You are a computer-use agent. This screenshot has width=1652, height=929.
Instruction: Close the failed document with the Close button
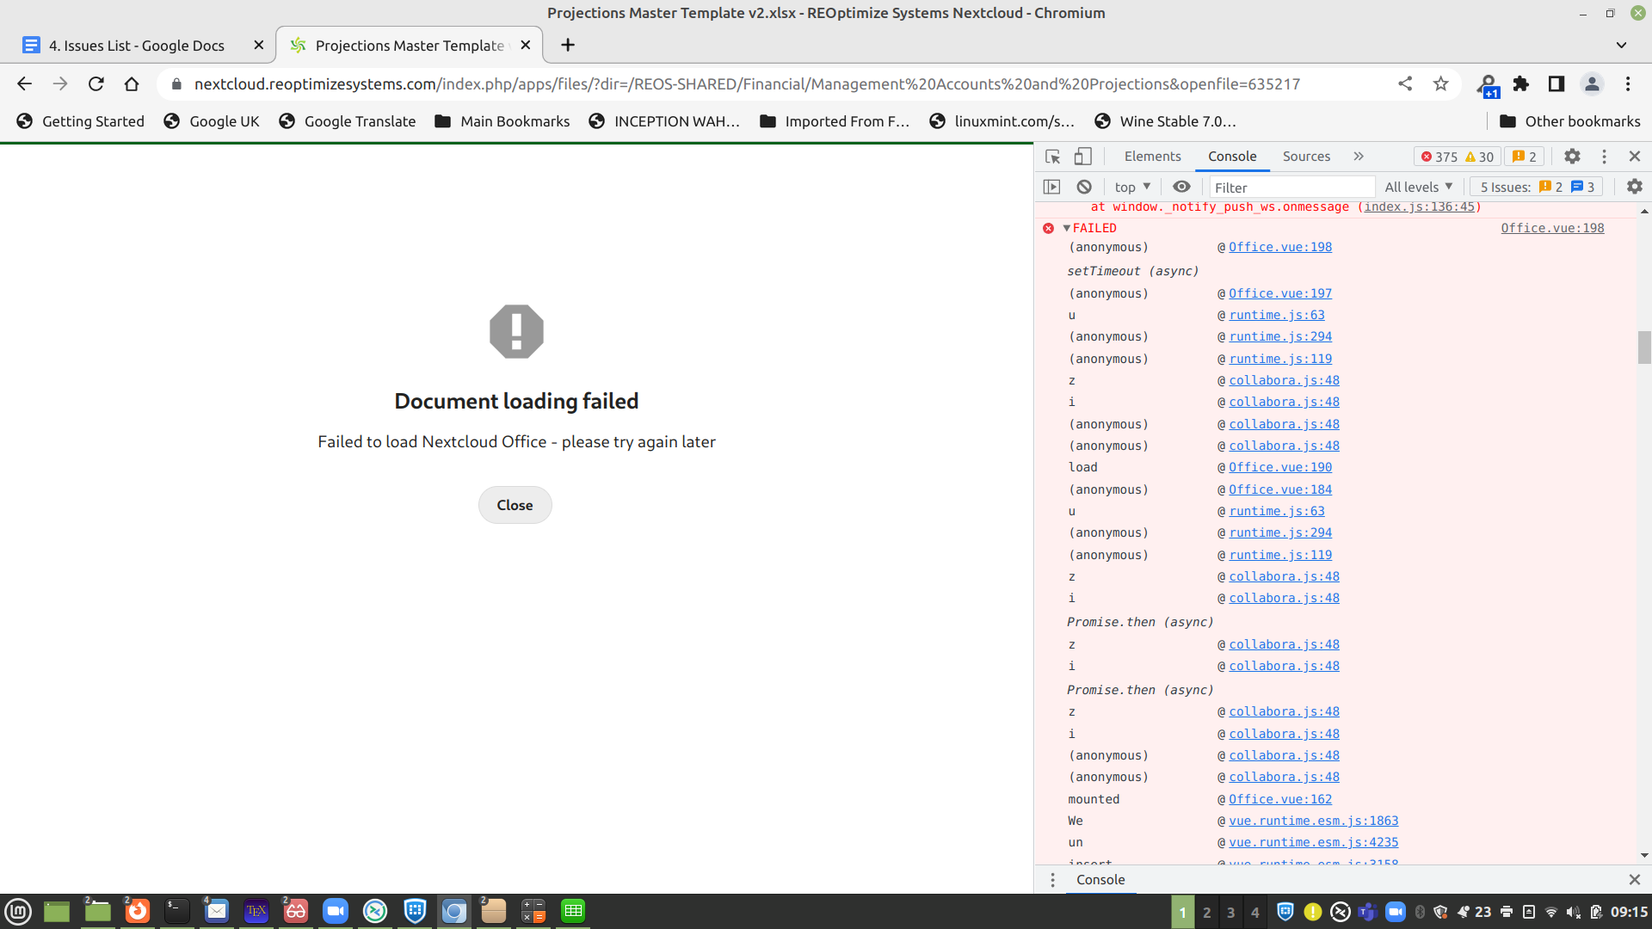[515, 505]
